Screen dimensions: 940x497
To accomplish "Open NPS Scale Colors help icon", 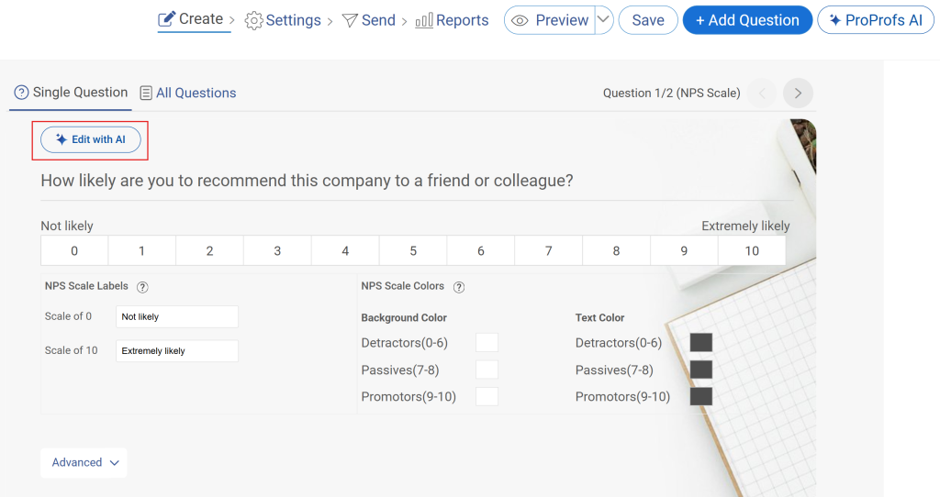I will point(459,287).
